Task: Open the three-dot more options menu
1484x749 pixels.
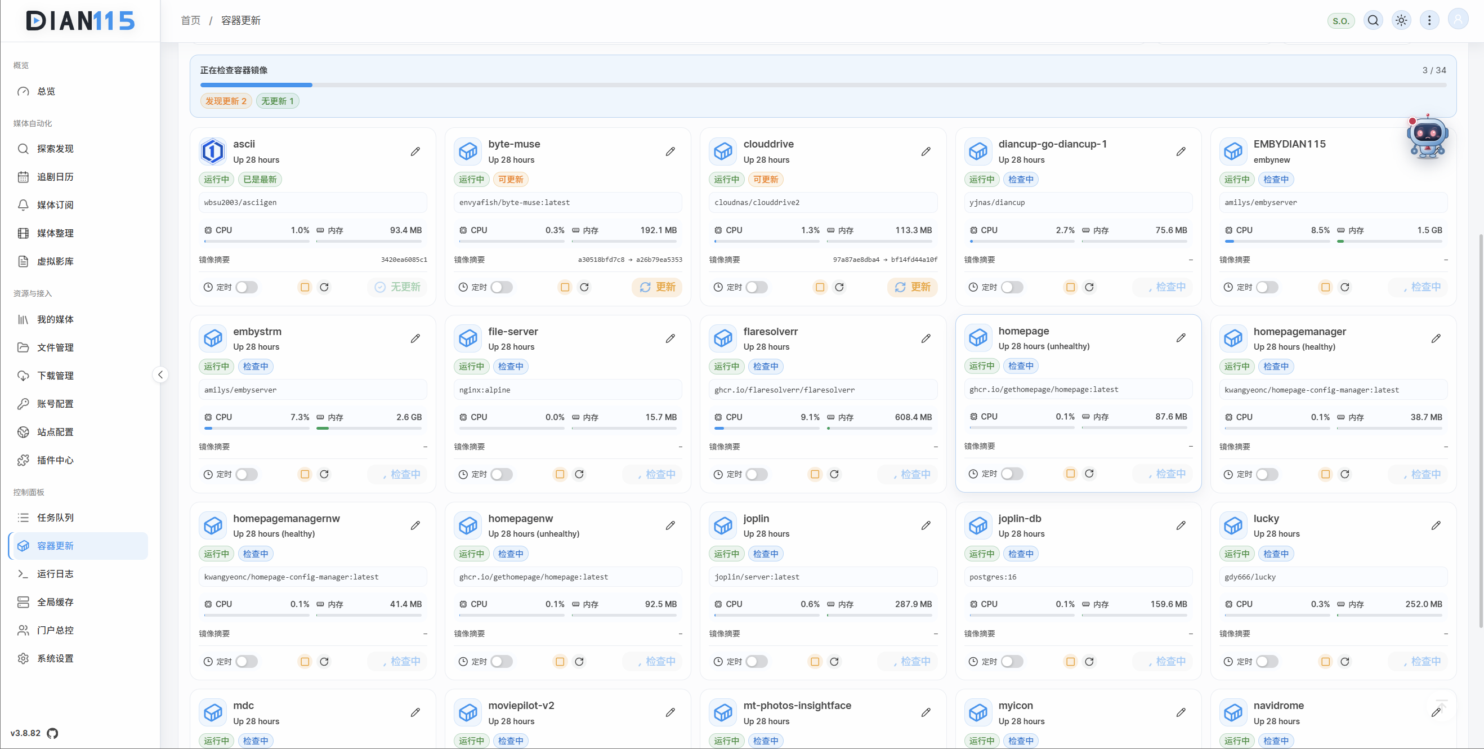Action: point(1429,21)
